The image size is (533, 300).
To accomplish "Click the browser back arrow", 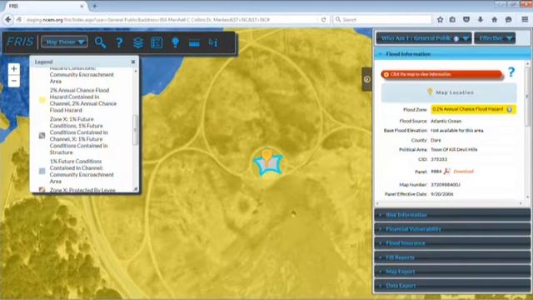I will pyautogui.click(x=8, y=20).
